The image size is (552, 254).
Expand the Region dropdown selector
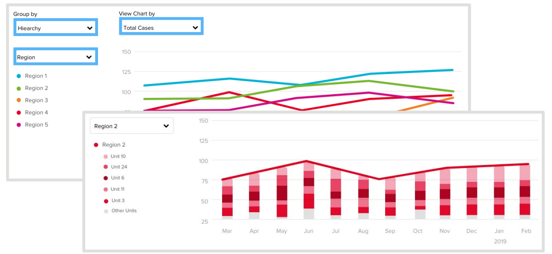point(55,57)
